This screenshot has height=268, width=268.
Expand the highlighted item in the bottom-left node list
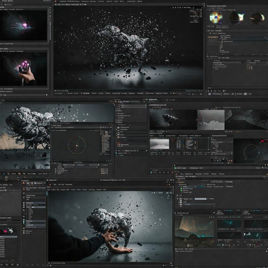[26, 207]
